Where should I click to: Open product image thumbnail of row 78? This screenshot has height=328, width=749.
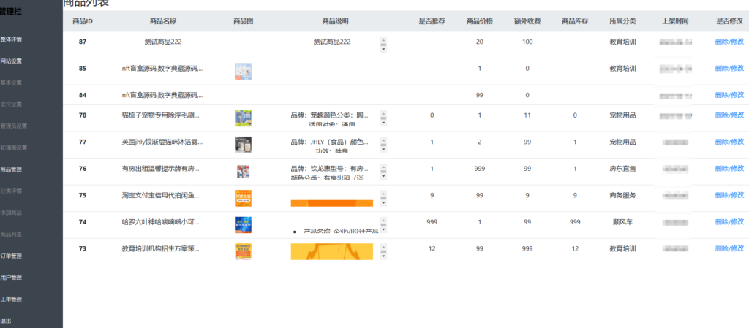click(243, 118)
